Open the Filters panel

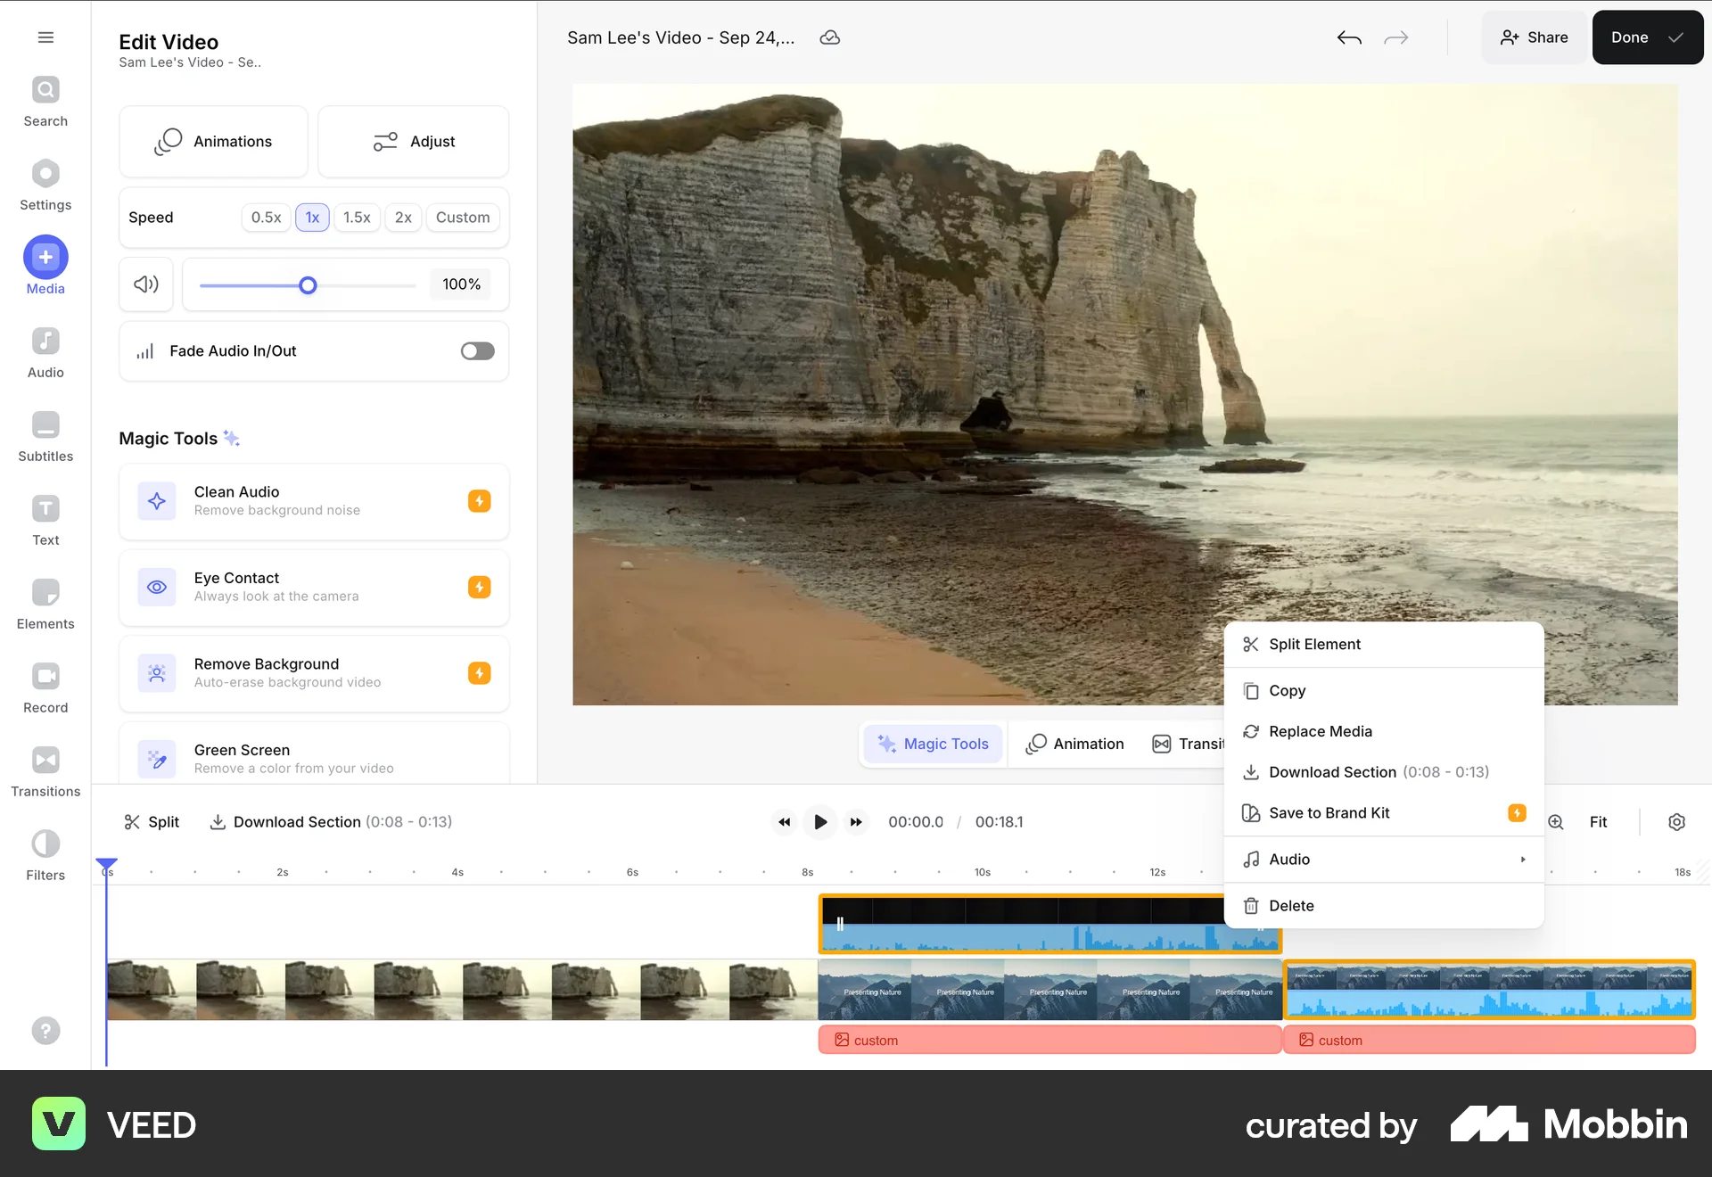45,853
